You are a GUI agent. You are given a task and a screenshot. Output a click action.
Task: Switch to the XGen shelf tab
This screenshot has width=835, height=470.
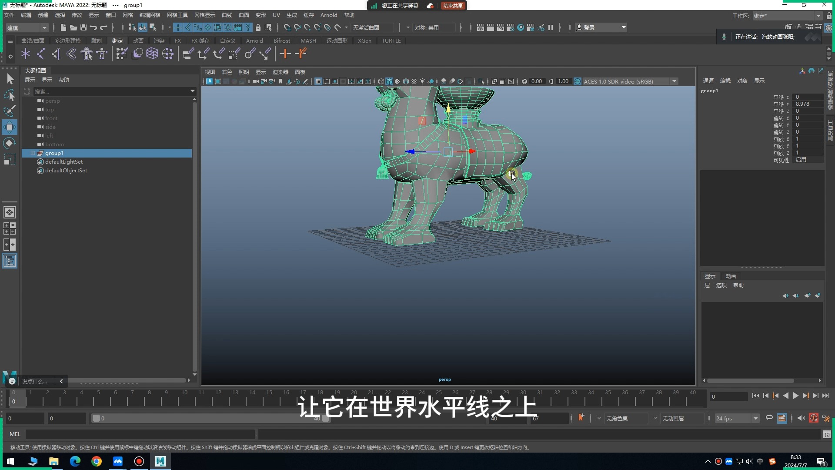[365, 40]
